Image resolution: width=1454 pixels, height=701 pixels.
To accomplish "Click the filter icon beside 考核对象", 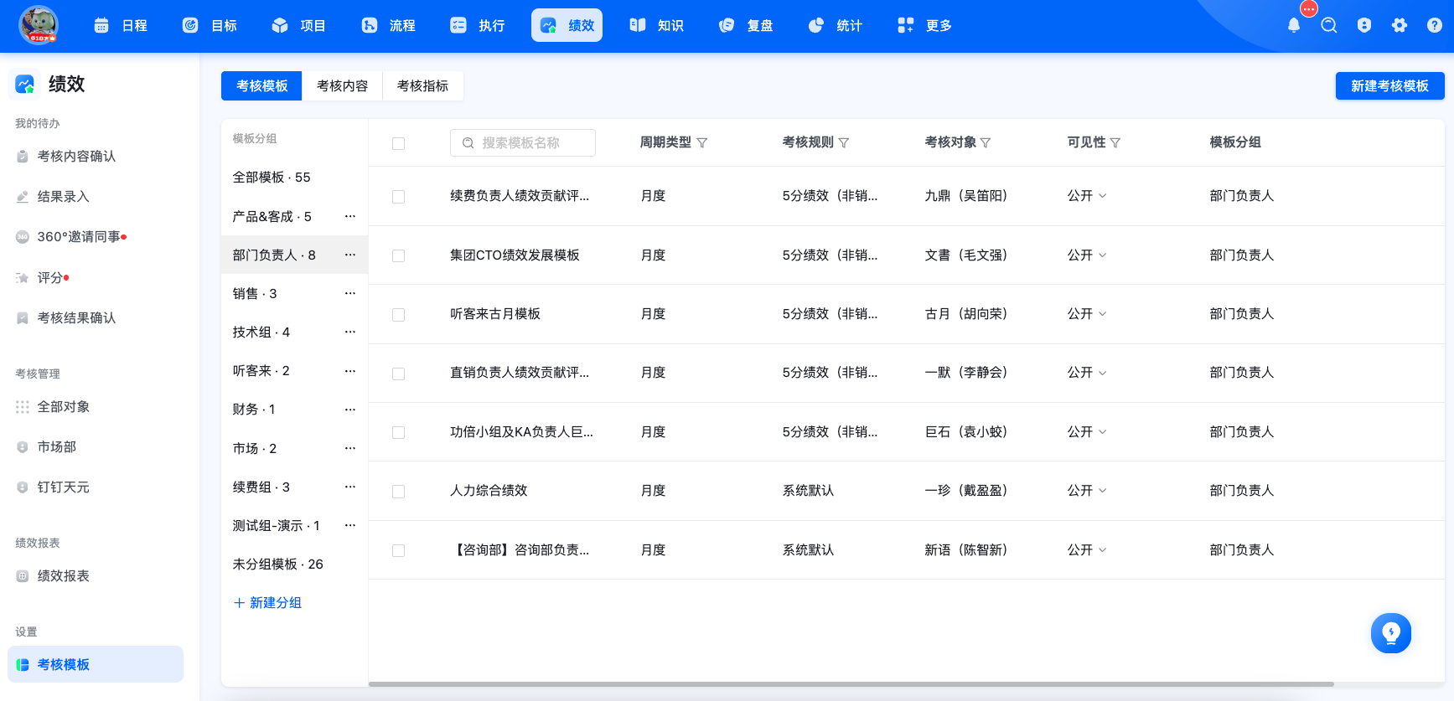I will 986,143.
